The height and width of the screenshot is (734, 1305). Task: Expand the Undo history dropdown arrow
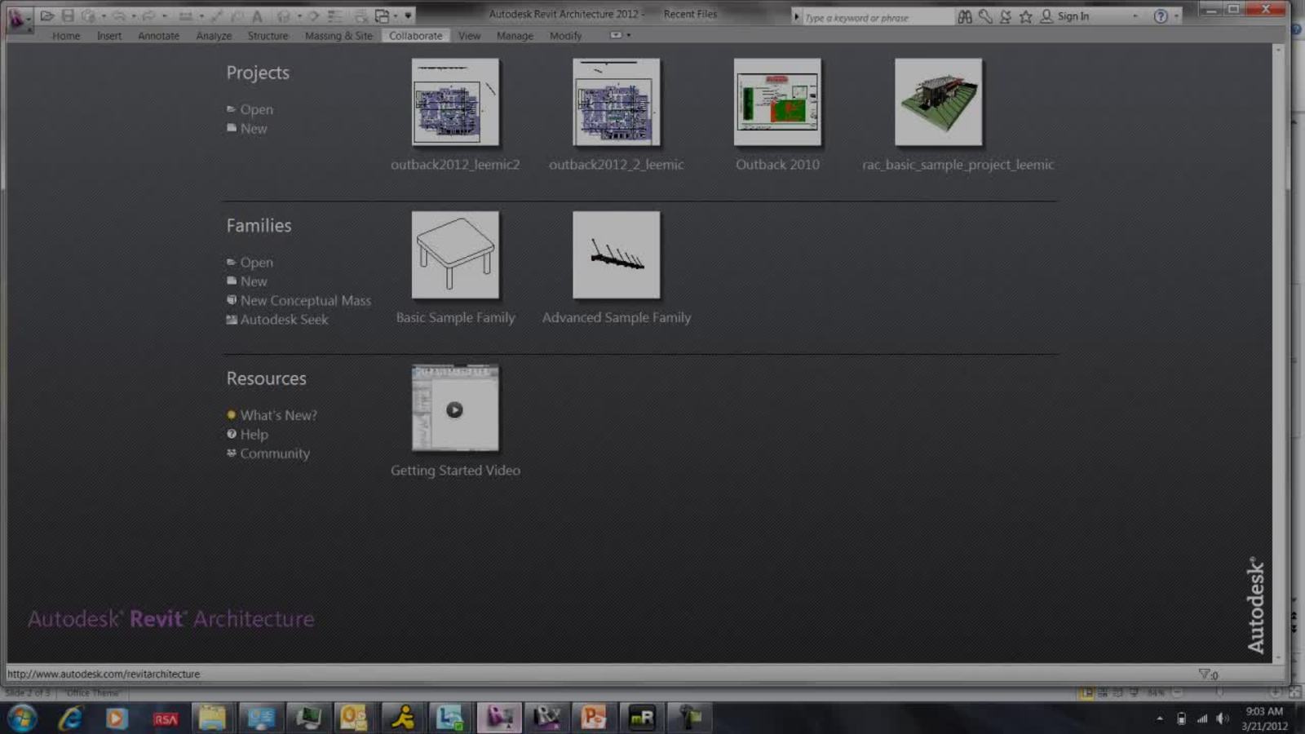(x=133, y=15)
